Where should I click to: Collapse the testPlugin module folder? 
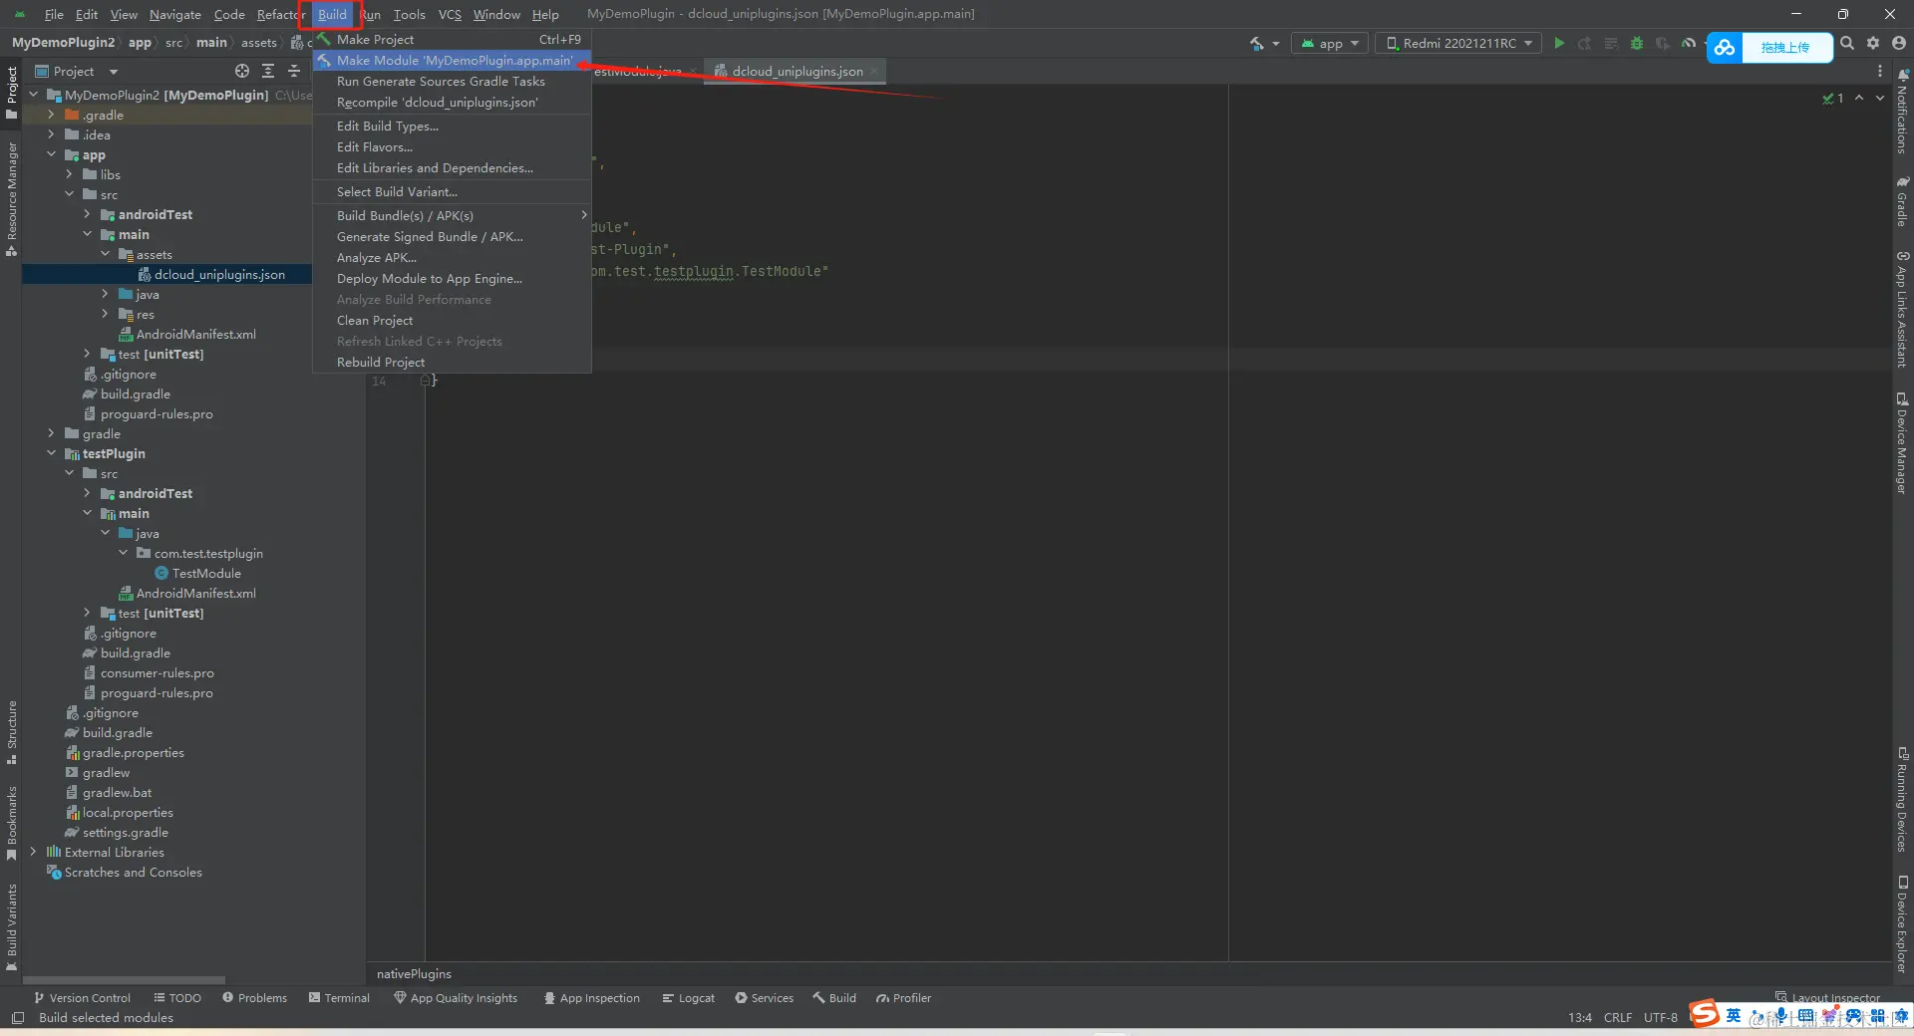pos(51,453)
